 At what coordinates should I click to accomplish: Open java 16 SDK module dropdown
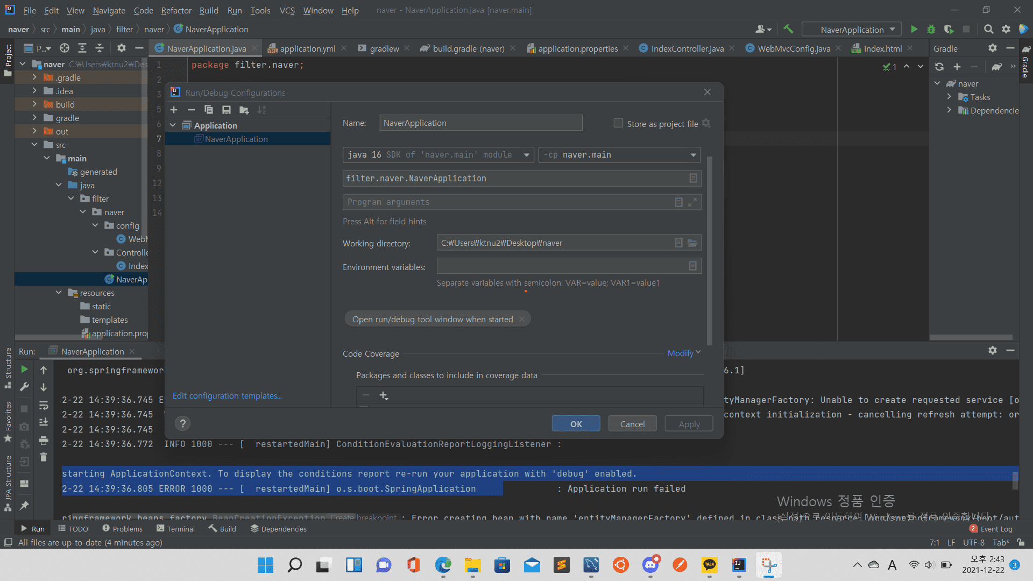pos(438,155)
